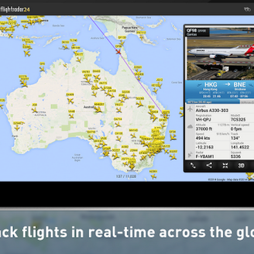Click the airplane icon beside Aircraft type

coord(190,109)
